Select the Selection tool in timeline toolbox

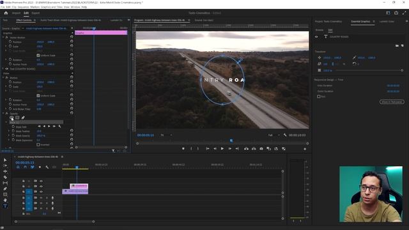[5, 160]
